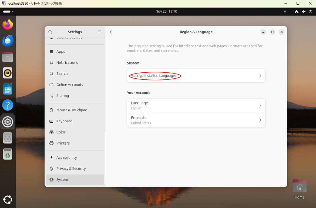Screen dimensions: 316x208
Task: Minimize the Settings window
Action: coord(263,32)
